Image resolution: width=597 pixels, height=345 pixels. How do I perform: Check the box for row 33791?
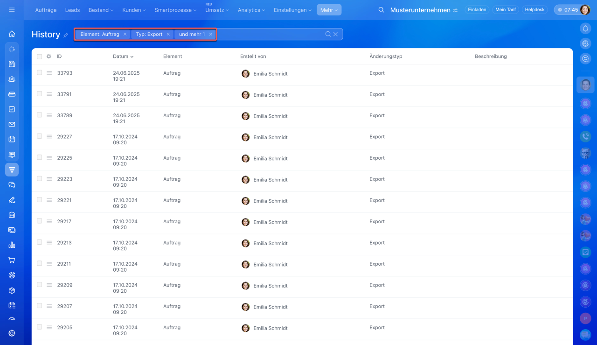pos(40,94)
